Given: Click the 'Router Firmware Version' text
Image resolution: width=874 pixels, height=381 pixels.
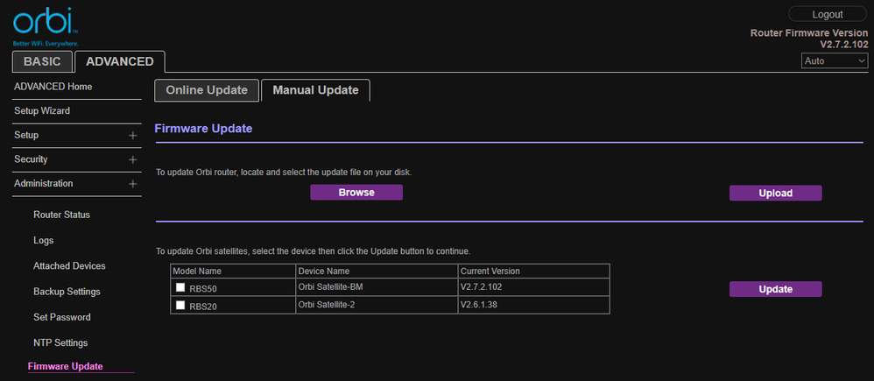Looking at the screenshot, I should 809,33.
